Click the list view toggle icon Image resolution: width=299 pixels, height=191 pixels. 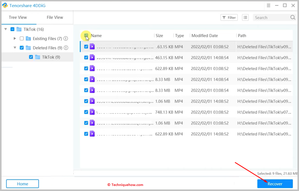(245, 17)
